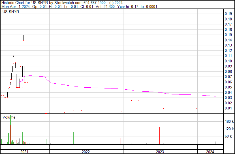Click the top of the 0.17 price spike
235x154 pixels.
click(x=23, y=25)
